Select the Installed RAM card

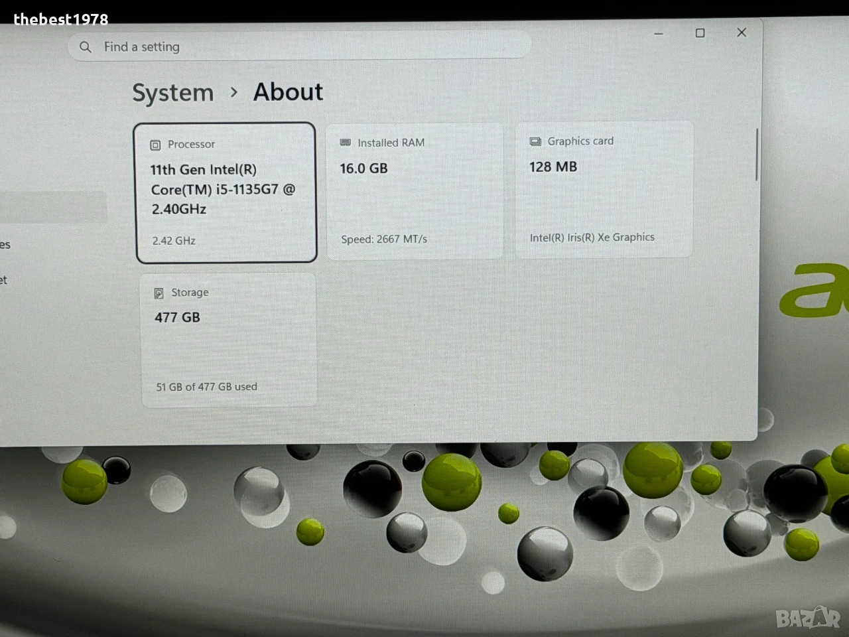coord(415,191)
